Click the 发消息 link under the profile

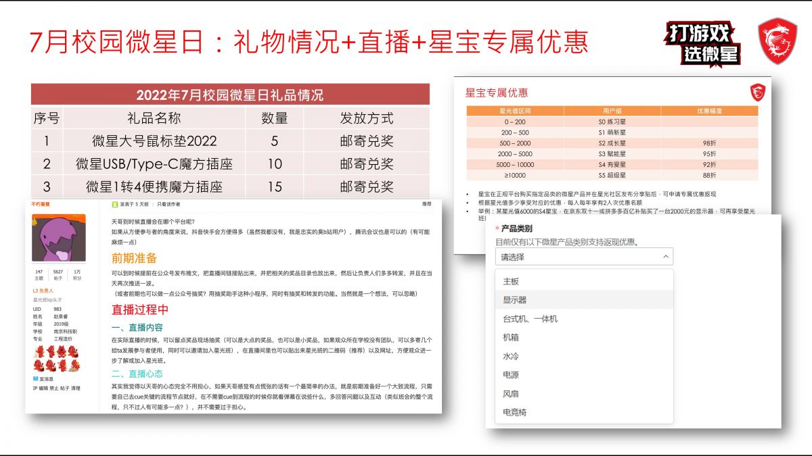pyautogui.click(x=46, y=379)
